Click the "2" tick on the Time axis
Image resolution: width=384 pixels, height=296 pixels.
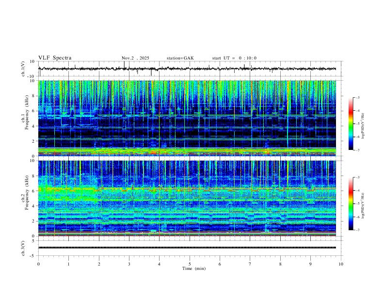click(99, 264)
